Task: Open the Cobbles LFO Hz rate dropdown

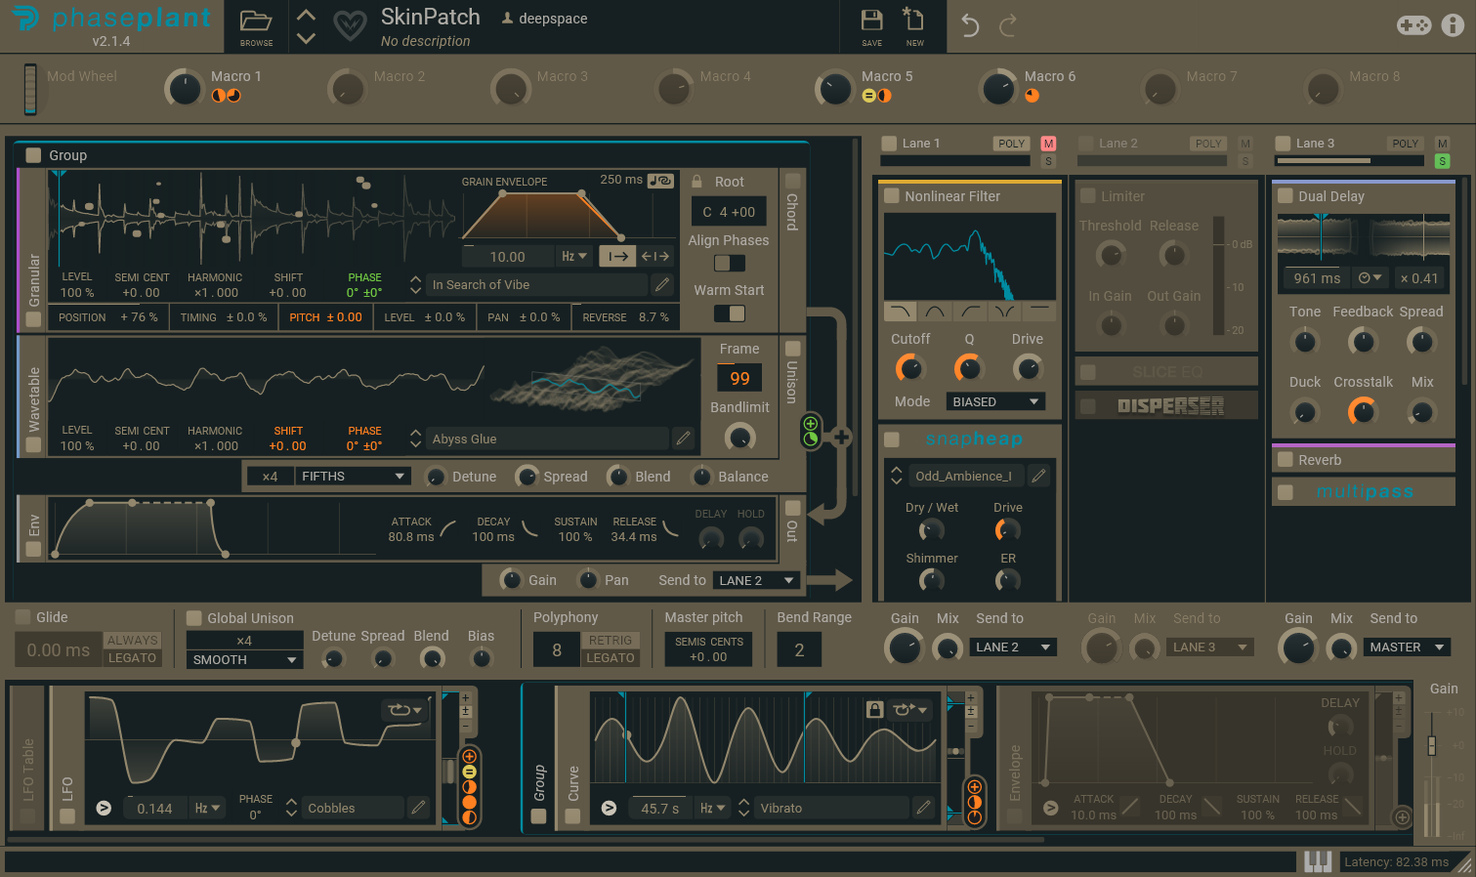Action: click(x=207, y=808)
